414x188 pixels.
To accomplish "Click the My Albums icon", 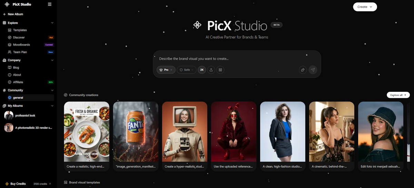I will tap(4, 106).
